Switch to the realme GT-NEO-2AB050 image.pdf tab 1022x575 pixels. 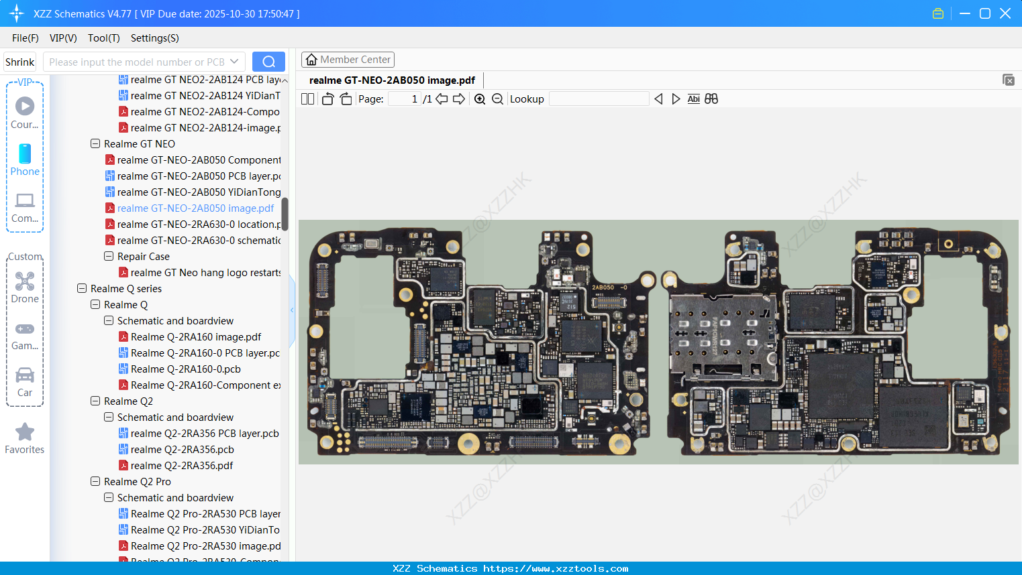pyautogui.click(x=391, y=80)
